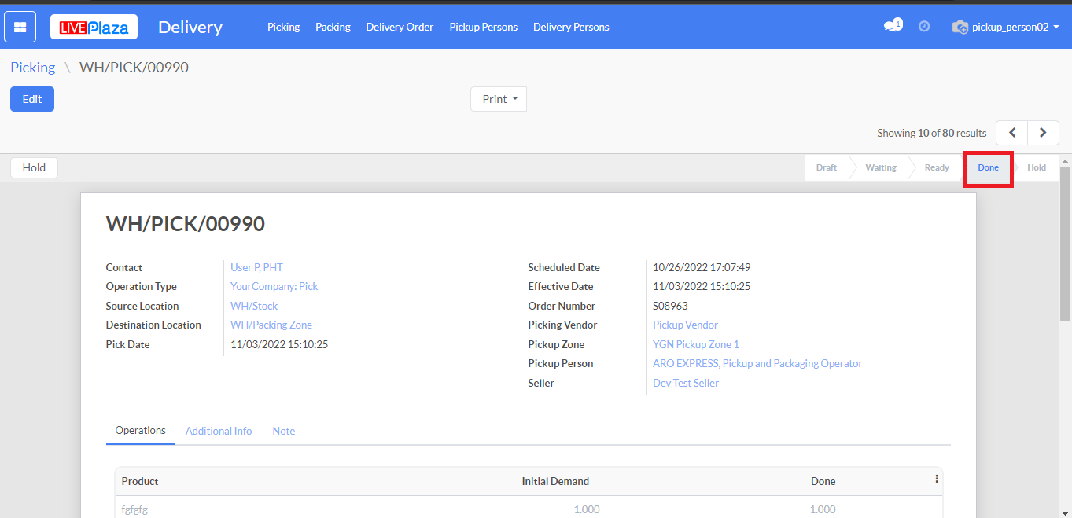The height and width of the screenshot is (518, 1072).
Task: Open YourCompany: Pick operation type link
Action: pyautogui.click(x=274, y=286)
